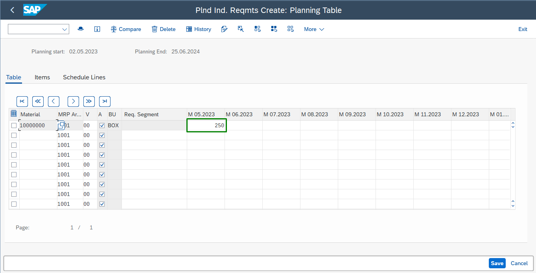Click the Delete trash button
The width and height of the screenshot is (536, 273).
point(164,29)
